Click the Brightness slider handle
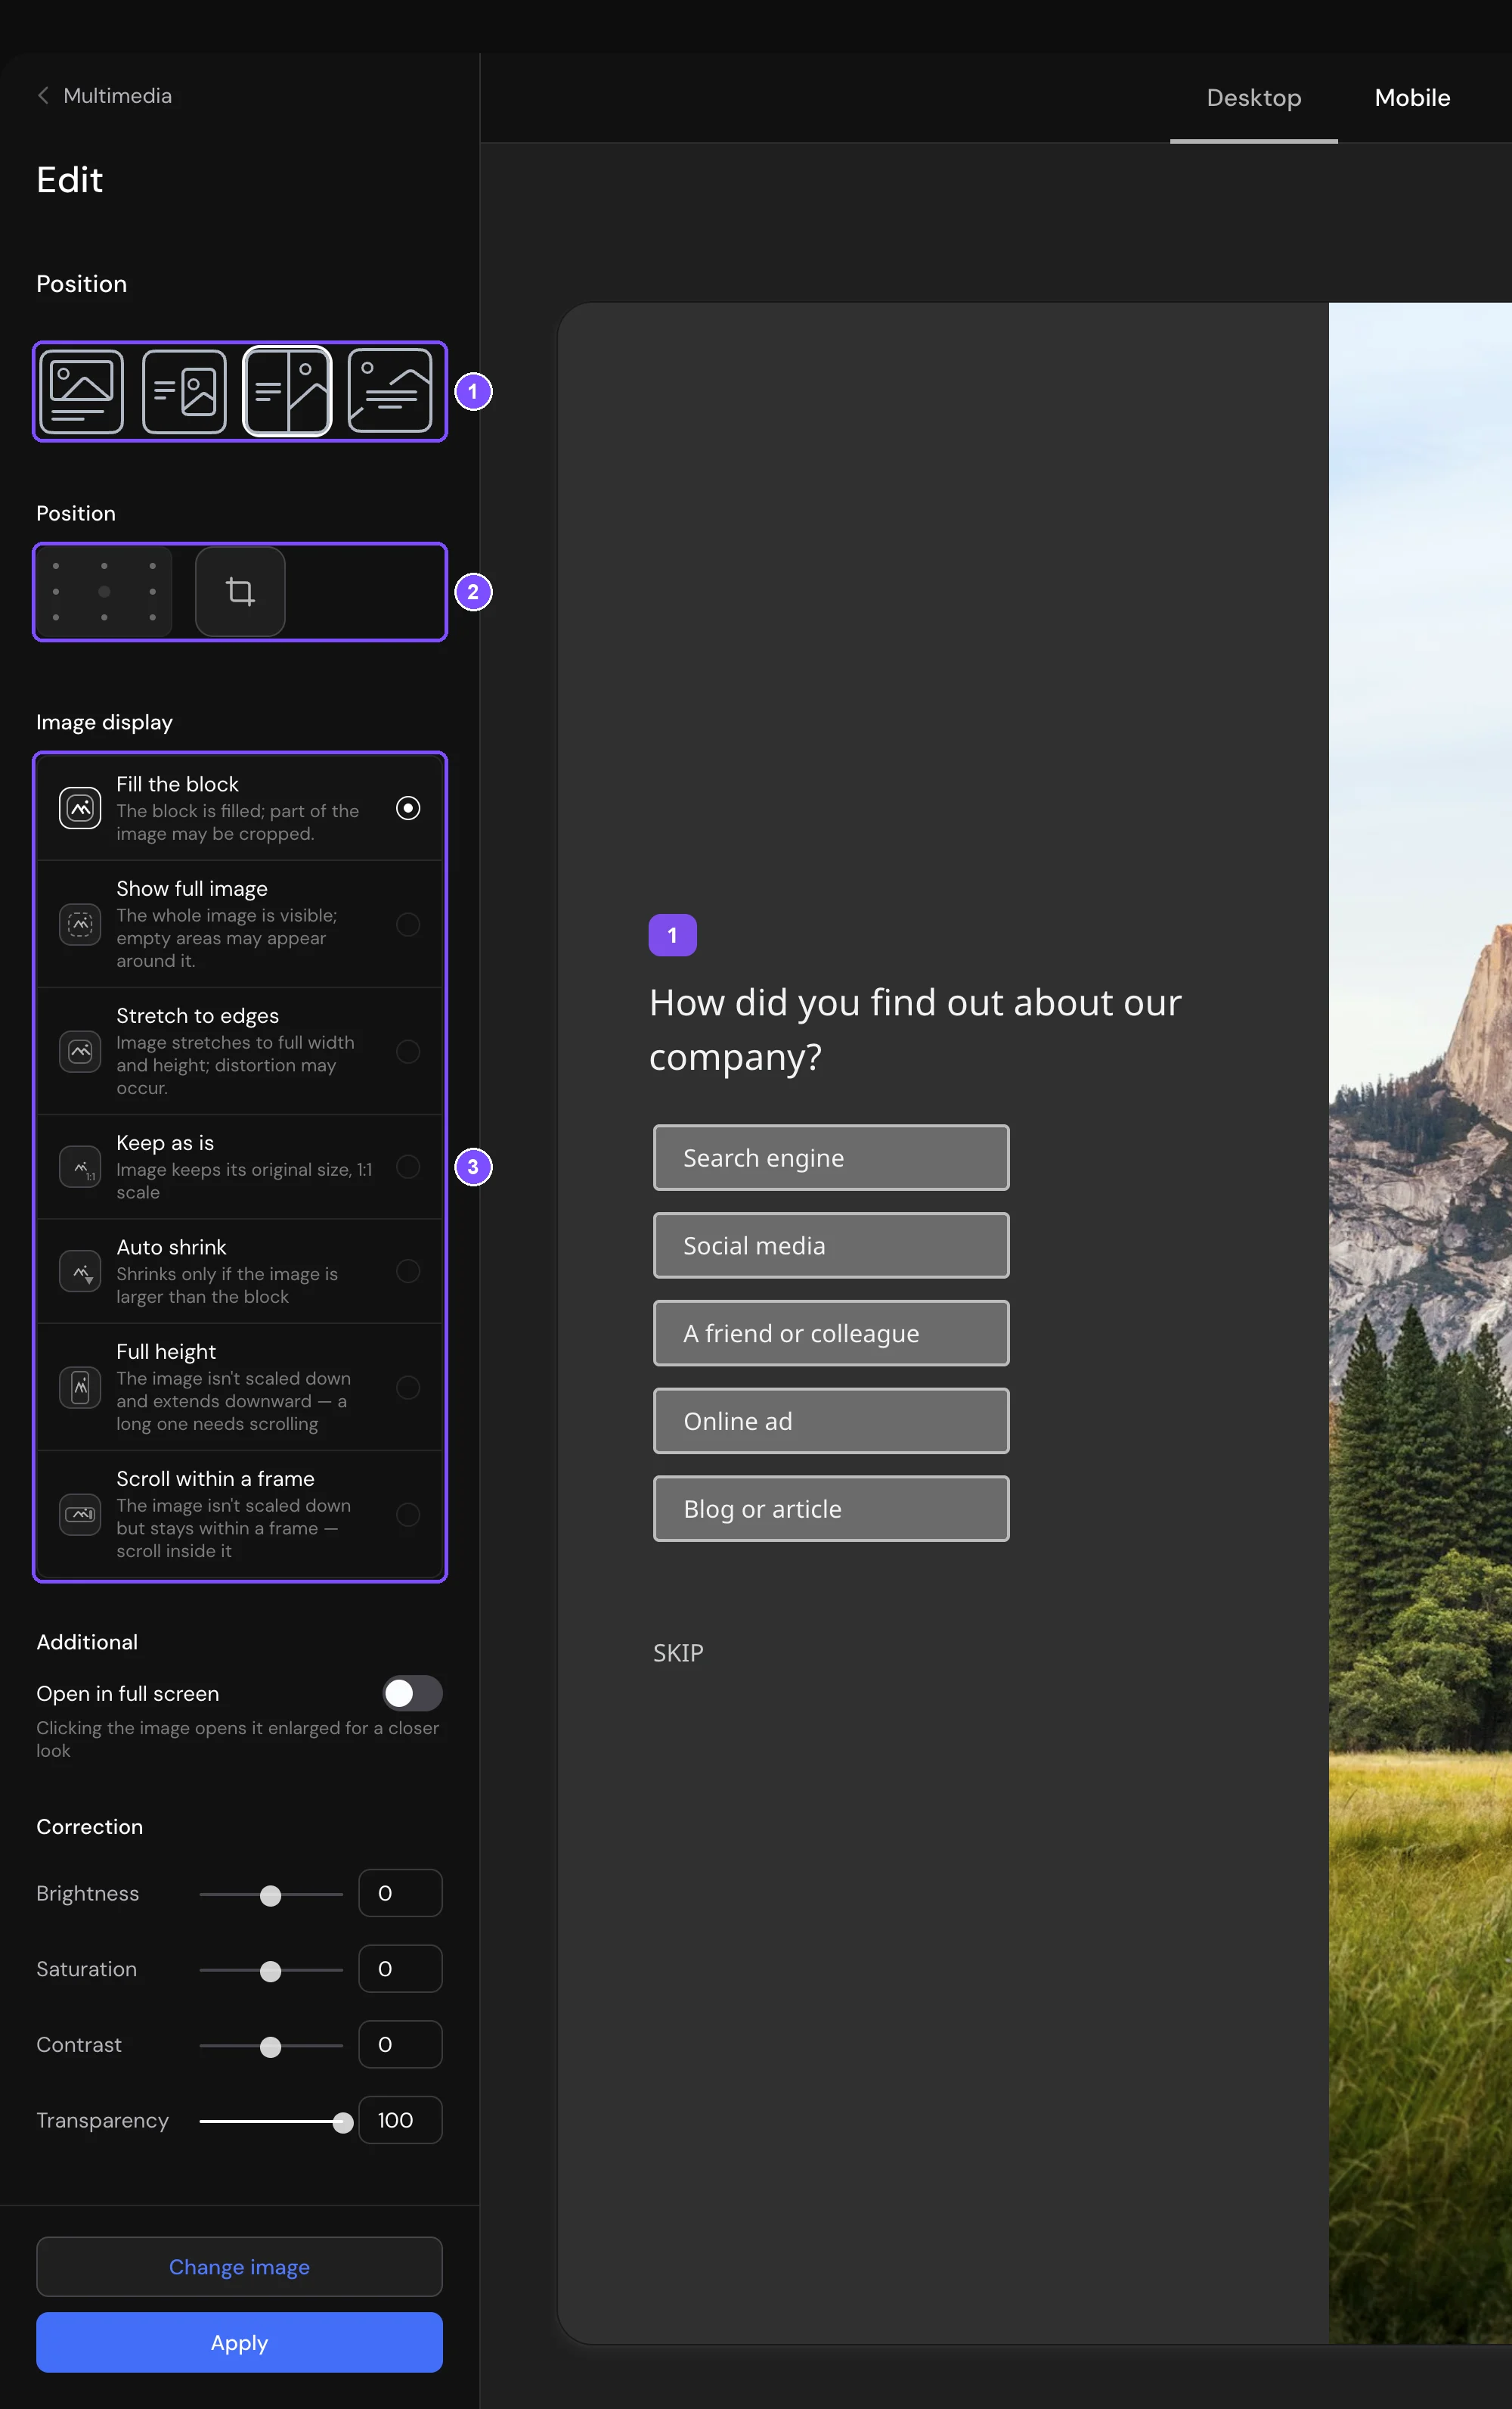The image size is (1512, 2409). pos(271,1895)
